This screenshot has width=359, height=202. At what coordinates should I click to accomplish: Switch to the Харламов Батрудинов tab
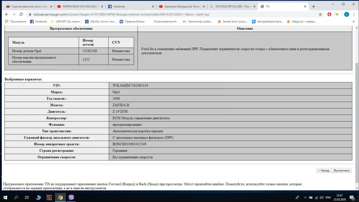(x=181, y=6)
